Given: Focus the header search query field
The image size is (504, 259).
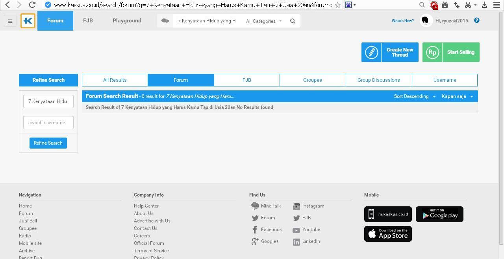Looking at the screenshot, I should pyautogui.click(x=207, y=21).
